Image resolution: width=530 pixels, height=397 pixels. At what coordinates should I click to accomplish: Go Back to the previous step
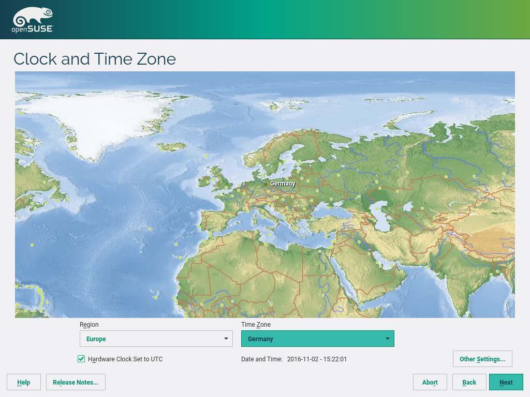(469, 382)
